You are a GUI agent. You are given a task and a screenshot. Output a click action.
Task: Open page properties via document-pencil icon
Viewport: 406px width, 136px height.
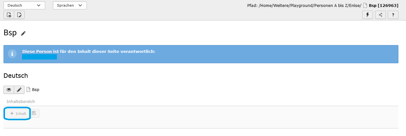pyautogui.click(x=19, y=15)
